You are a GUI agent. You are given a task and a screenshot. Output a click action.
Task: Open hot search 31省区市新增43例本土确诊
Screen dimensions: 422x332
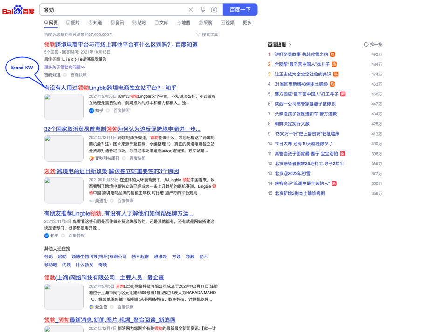point(301,84)
